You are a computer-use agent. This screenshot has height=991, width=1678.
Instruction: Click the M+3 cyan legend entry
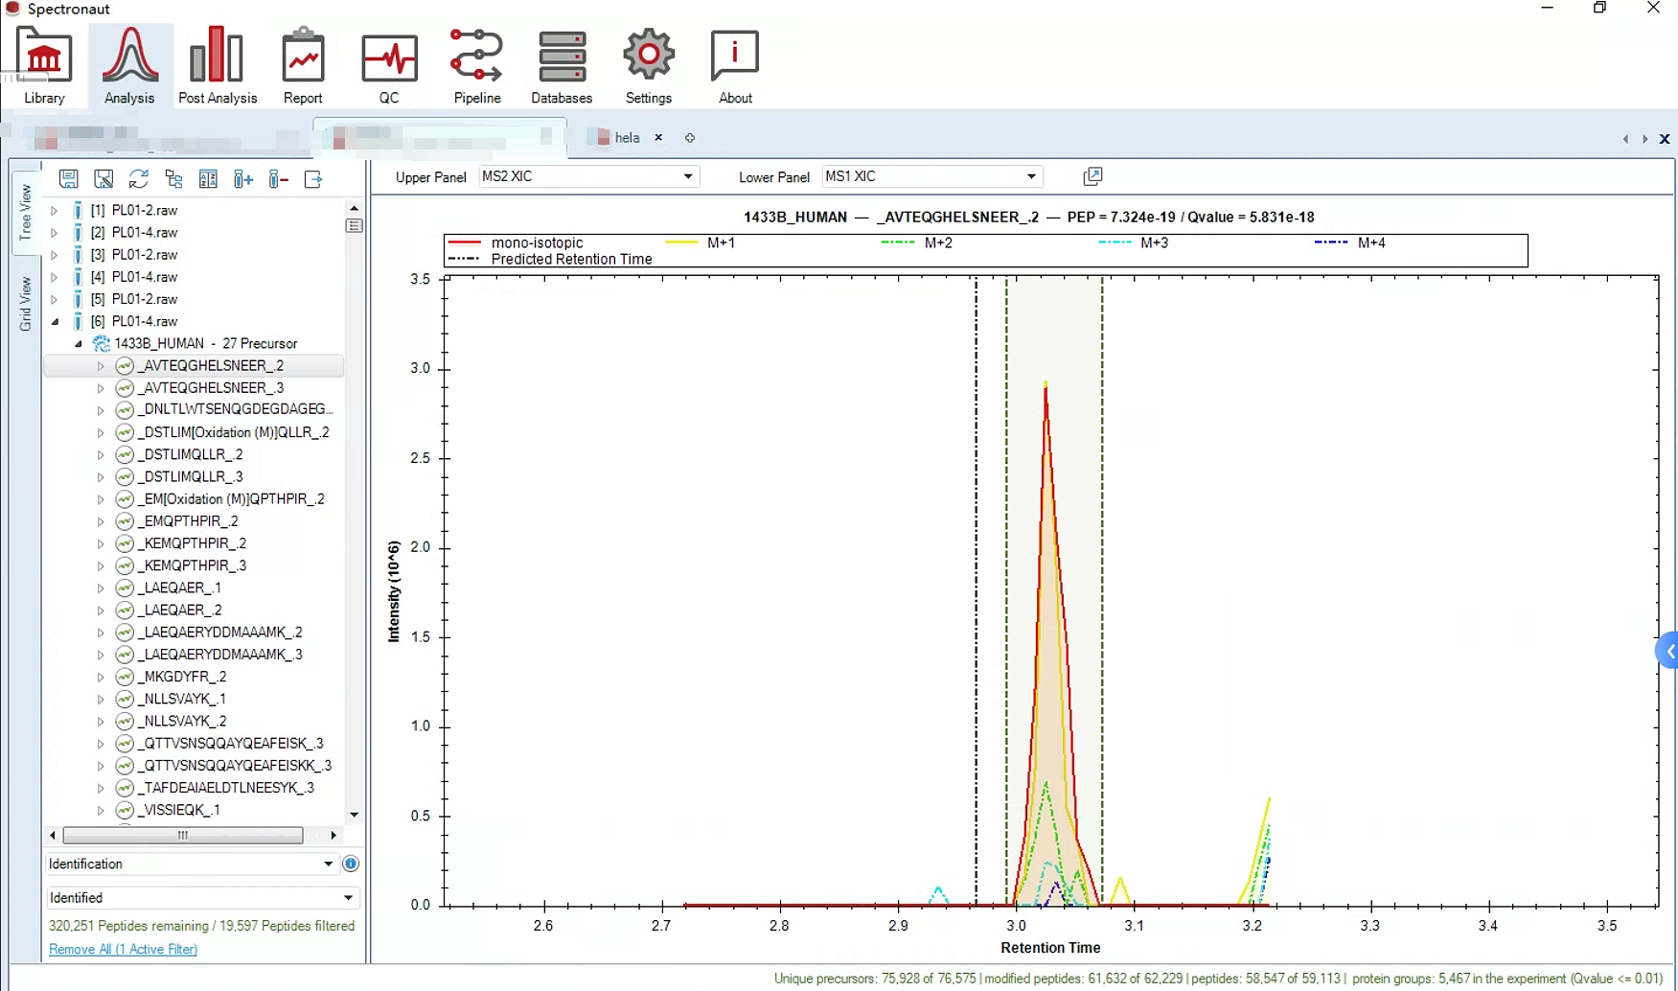coord(1134,242)
